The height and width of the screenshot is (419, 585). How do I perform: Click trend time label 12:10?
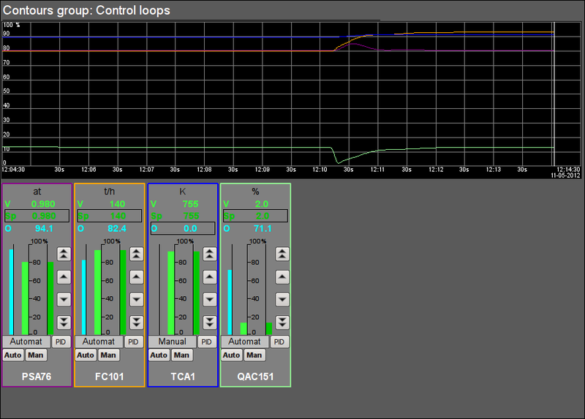point(320,170)
